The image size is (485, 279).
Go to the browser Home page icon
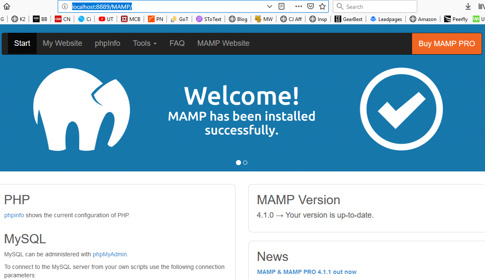(x=6, y=6)
